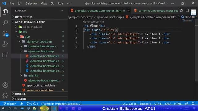Image resolution: width=198 pixels, height=111 pixels.
Task: Open the ejemplos-bootstrap Sass stylesheet file
Action: point(45,61)
